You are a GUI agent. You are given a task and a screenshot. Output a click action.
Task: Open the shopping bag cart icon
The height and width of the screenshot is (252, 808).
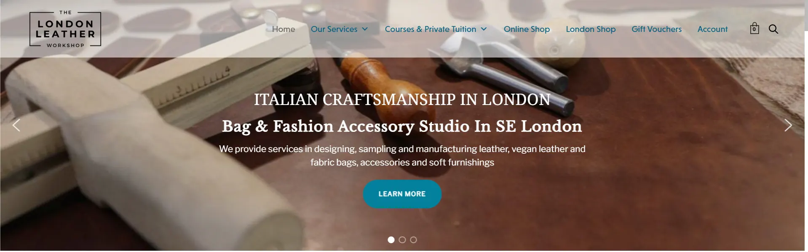coord(754,29)
